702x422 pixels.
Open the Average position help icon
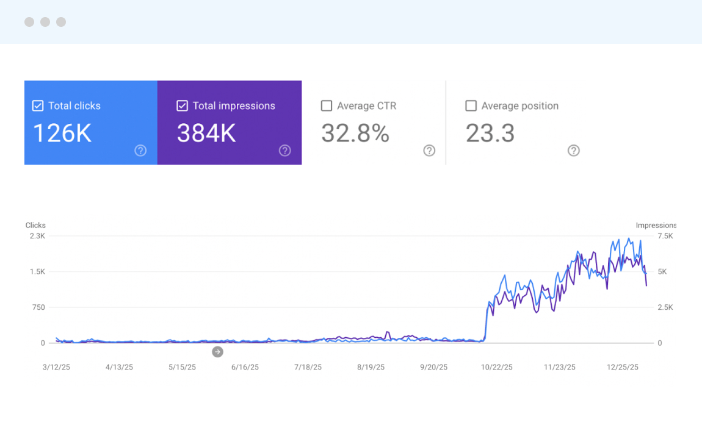coord(573,151)
